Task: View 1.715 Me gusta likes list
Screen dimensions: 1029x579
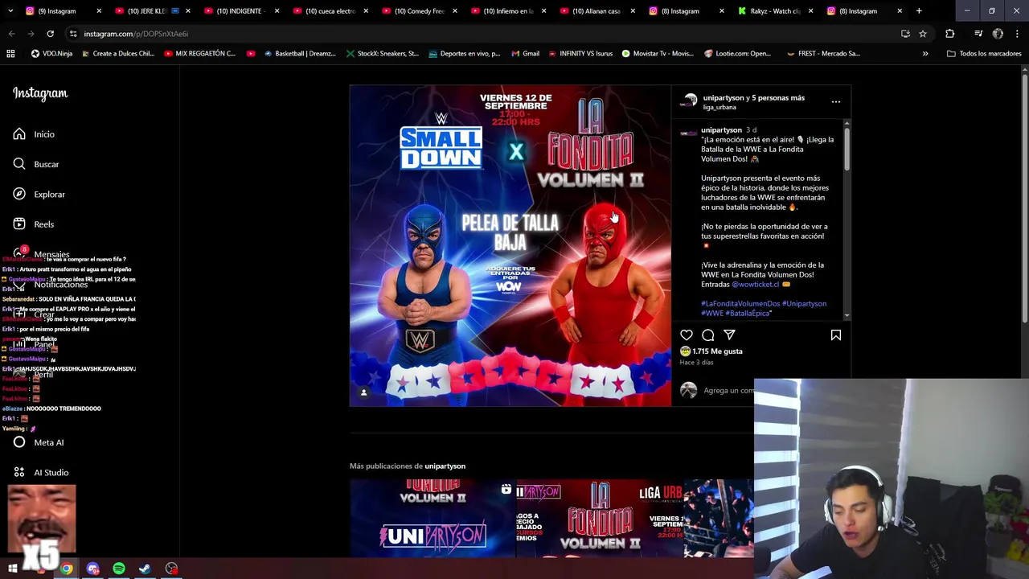Action: coord(717,351)
